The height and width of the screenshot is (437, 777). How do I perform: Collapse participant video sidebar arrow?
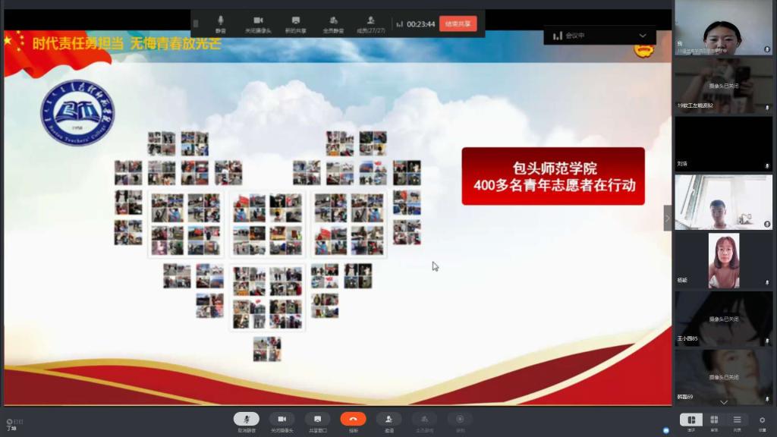pos(668,218)
